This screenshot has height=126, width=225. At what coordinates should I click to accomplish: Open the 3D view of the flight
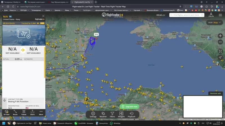6,113
